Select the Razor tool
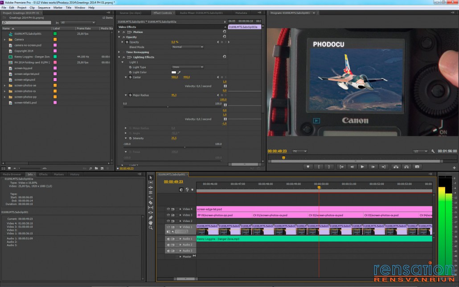The image size is (459, 287). point(151,202)
